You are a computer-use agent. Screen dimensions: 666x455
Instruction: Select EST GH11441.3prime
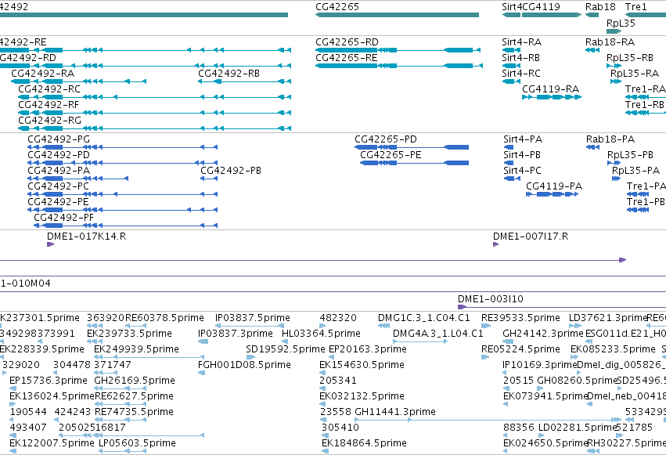488,421
